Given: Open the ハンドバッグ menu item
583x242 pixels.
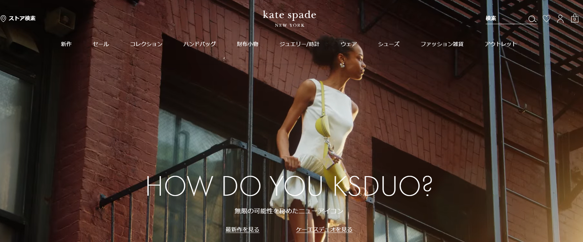Looking at the screenshot, I should pos(199,44).
